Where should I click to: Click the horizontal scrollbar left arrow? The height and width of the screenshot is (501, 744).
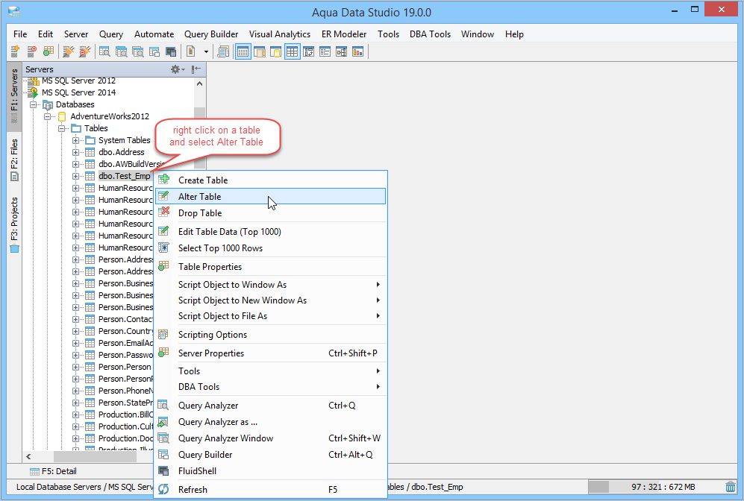28,456
